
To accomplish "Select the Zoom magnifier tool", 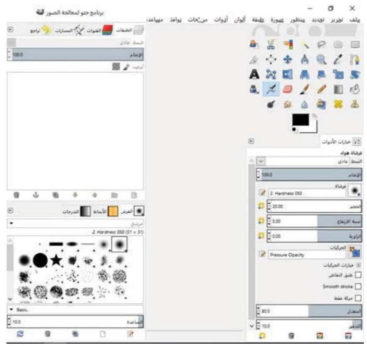I will point(321,60).
